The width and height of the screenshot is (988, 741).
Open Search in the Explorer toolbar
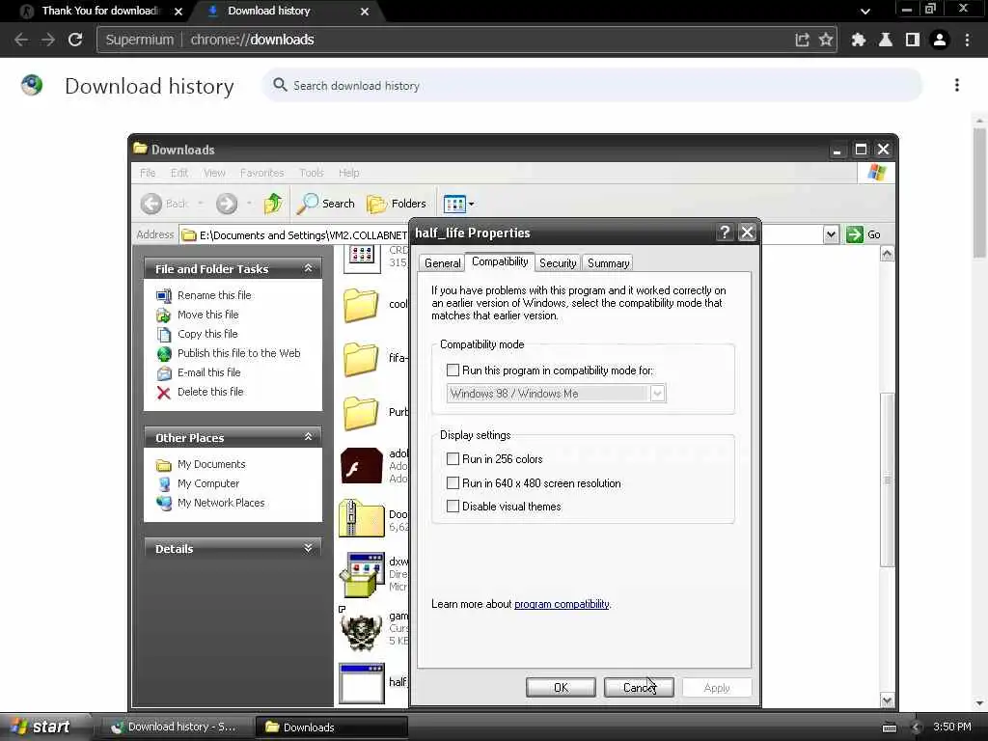[326, 204]
